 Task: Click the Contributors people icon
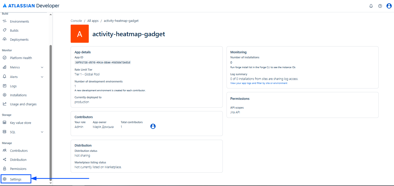tap(5, 151)
